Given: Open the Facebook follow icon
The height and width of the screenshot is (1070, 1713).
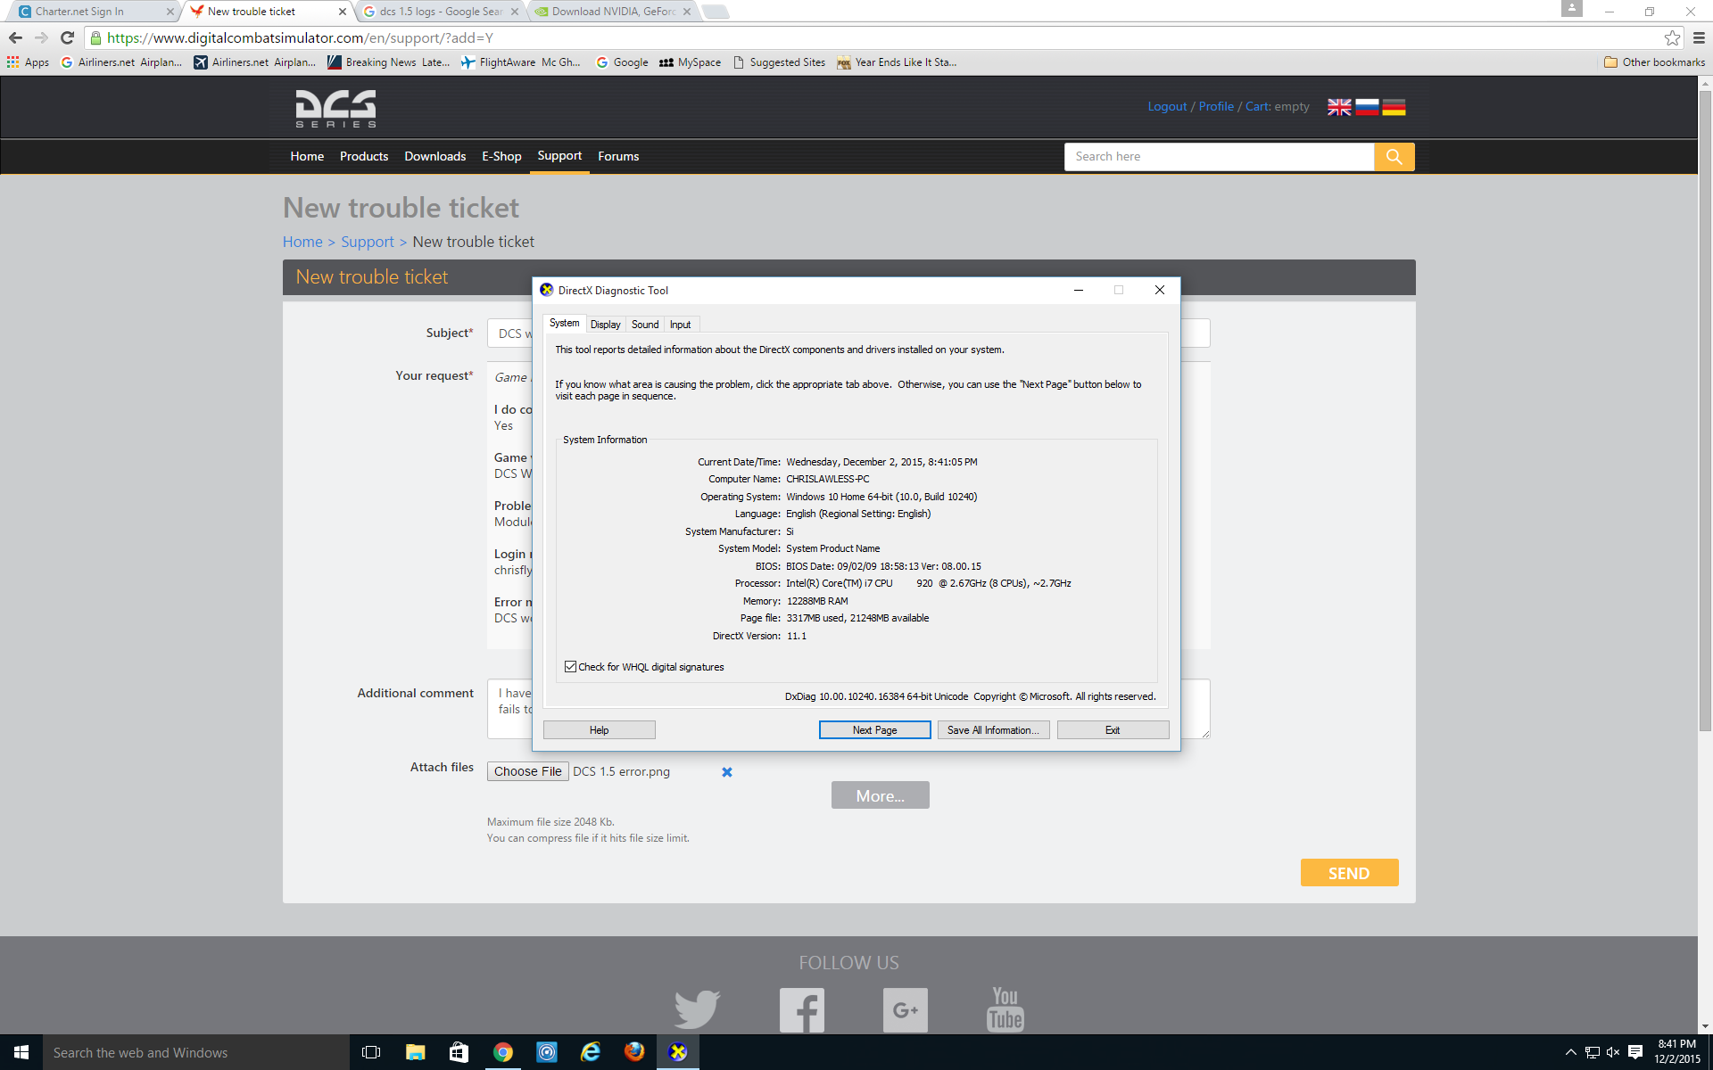Looking at the screenshot, I should pos(802,1009).
